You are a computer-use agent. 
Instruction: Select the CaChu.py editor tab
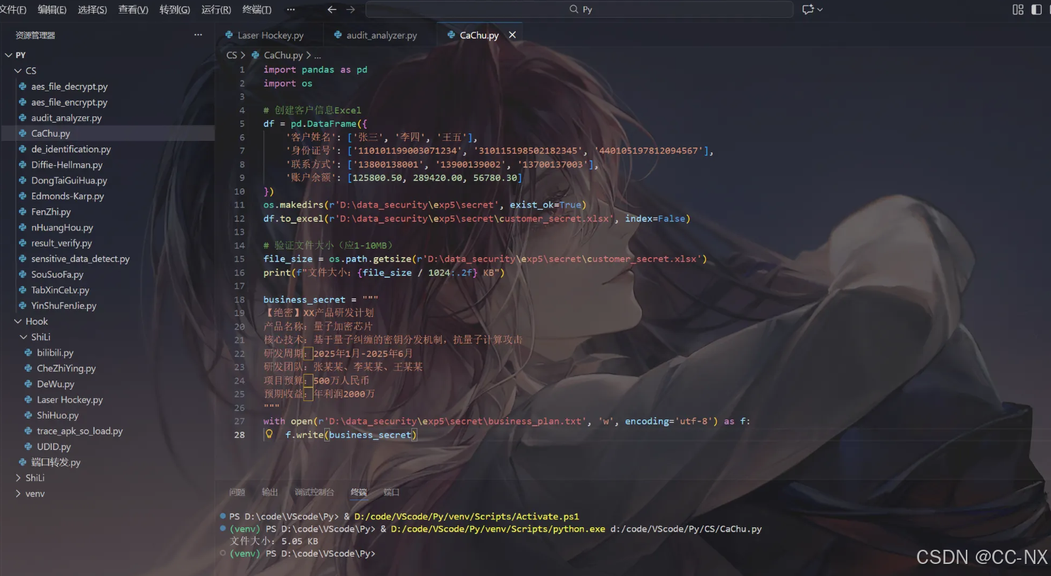[x=479, y=35]
